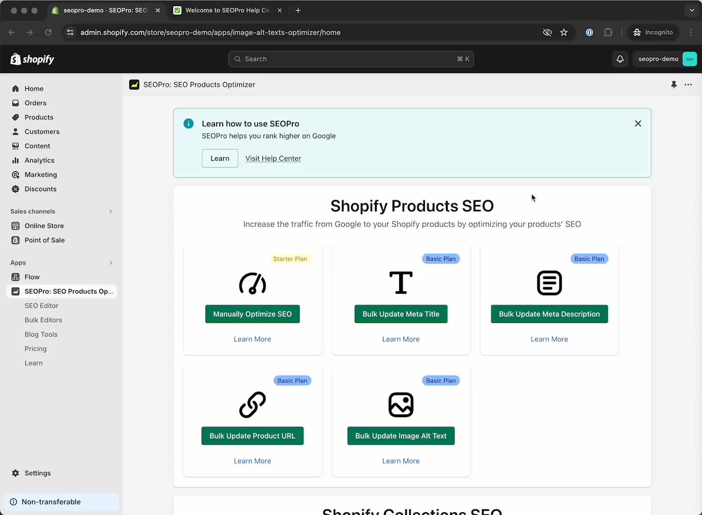Open Bulk Editors in the sidebar
This screenshot has height=515, width=702.
tap(43, 320)
